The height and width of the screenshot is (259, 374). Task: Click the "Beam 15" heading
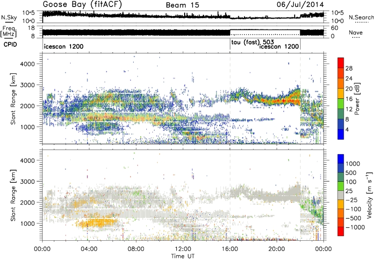pyautogui.click(x=182, y=5)
